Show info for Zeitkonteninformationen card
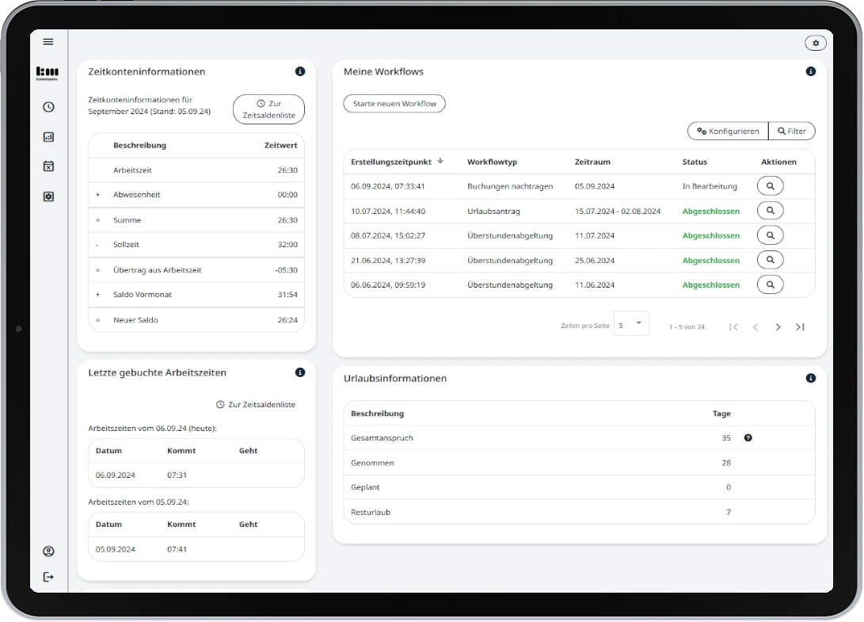This screenshot has height=622, width=864. pos(300,71)
